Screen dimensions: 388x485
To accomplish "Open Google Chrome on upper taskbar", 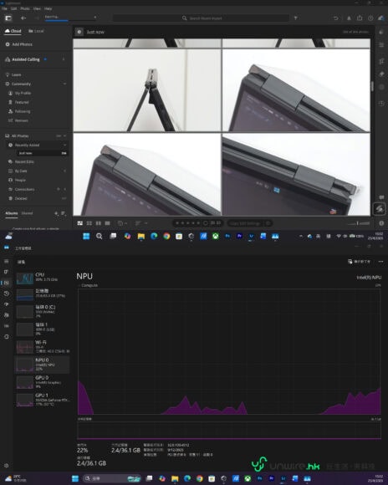I will pyautogui.click(x=166, y=237).
